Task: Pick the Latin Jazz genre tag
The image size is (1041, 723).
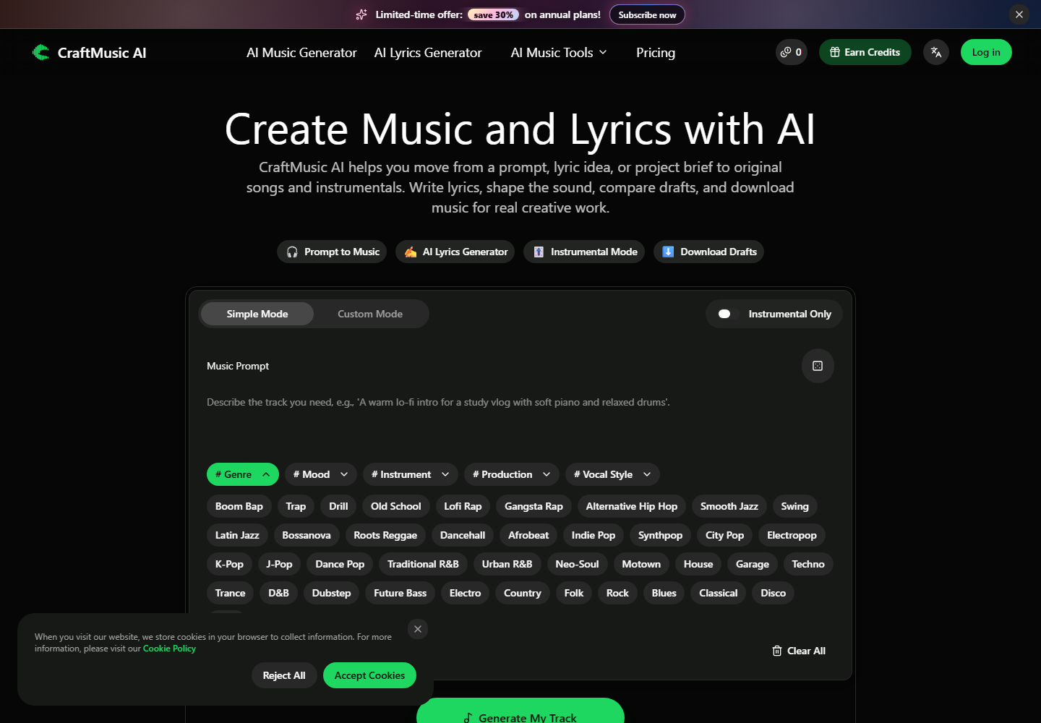Action: (x=237, y=535)
